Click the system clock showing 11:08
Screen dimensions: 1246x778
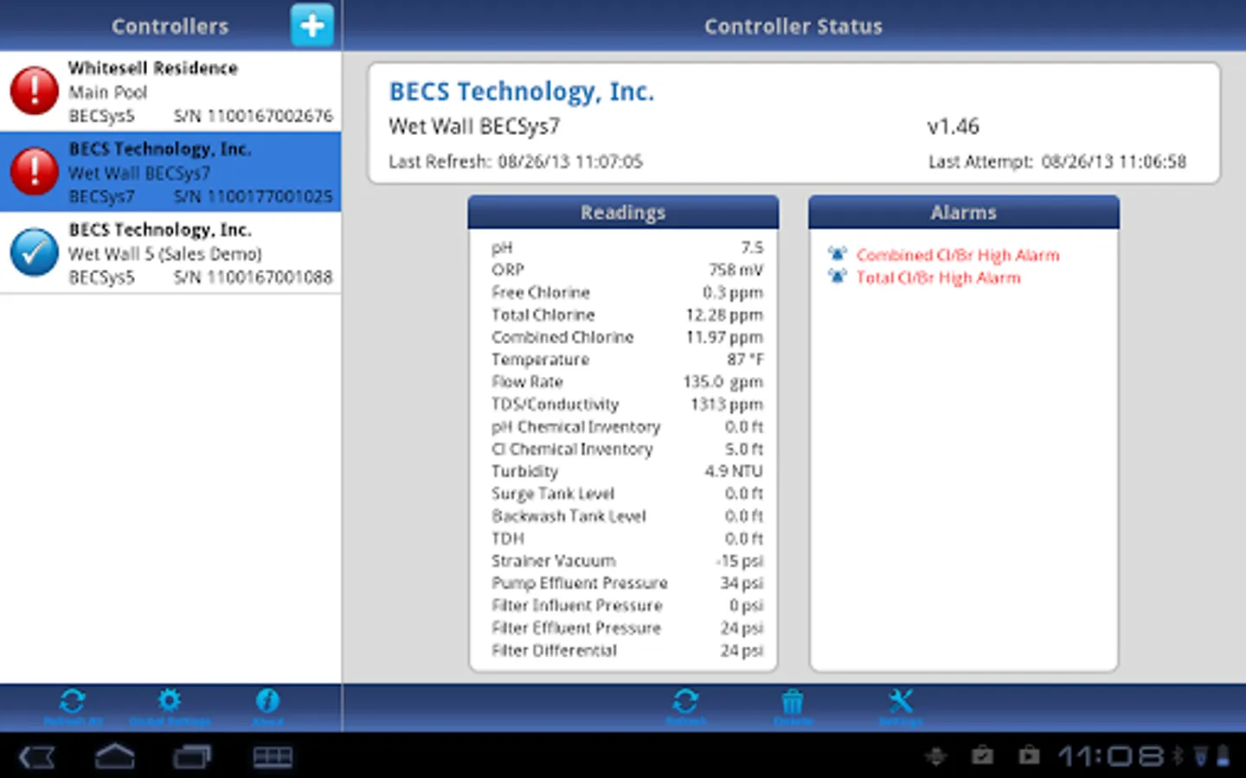point(1111,756)
